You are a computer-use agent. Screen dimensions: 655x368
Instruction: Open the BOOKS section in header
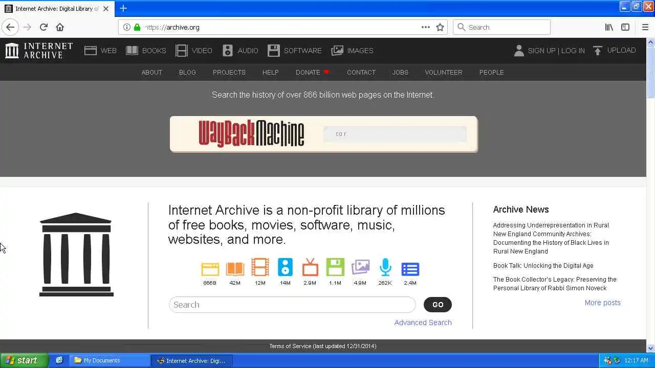146,51
